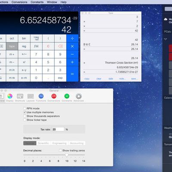Select Normal display mode
This screenshot has width=172, height=172.
[x=30, y=143]
